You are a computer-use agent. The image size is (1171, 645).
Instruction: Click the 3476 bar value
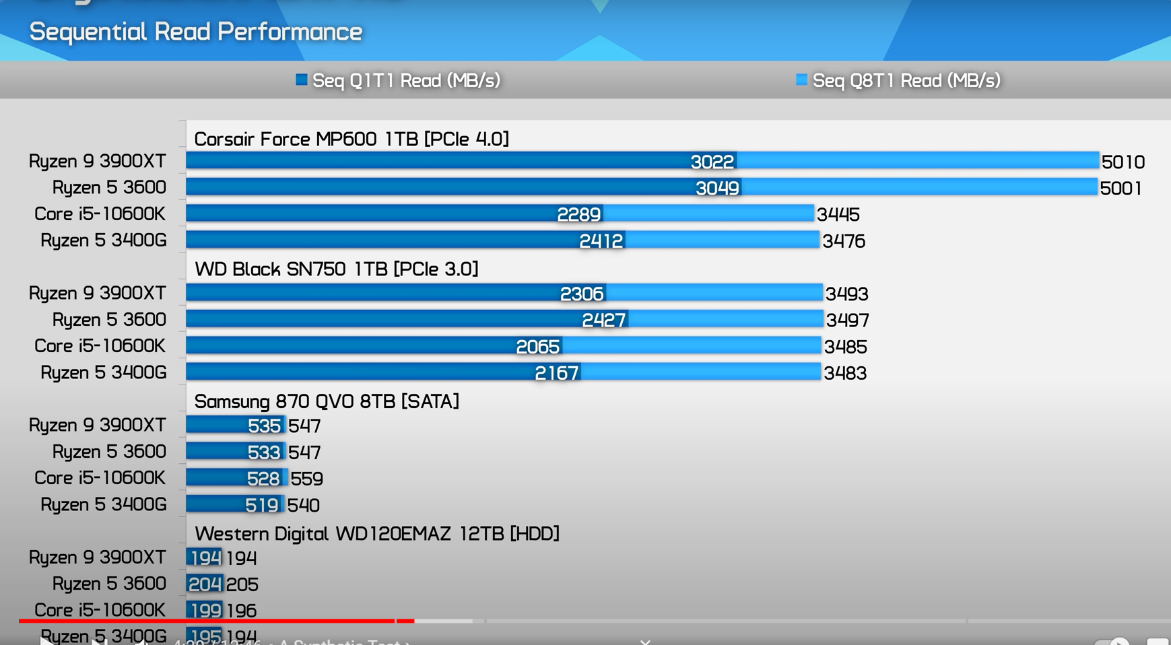click(844, 240)
